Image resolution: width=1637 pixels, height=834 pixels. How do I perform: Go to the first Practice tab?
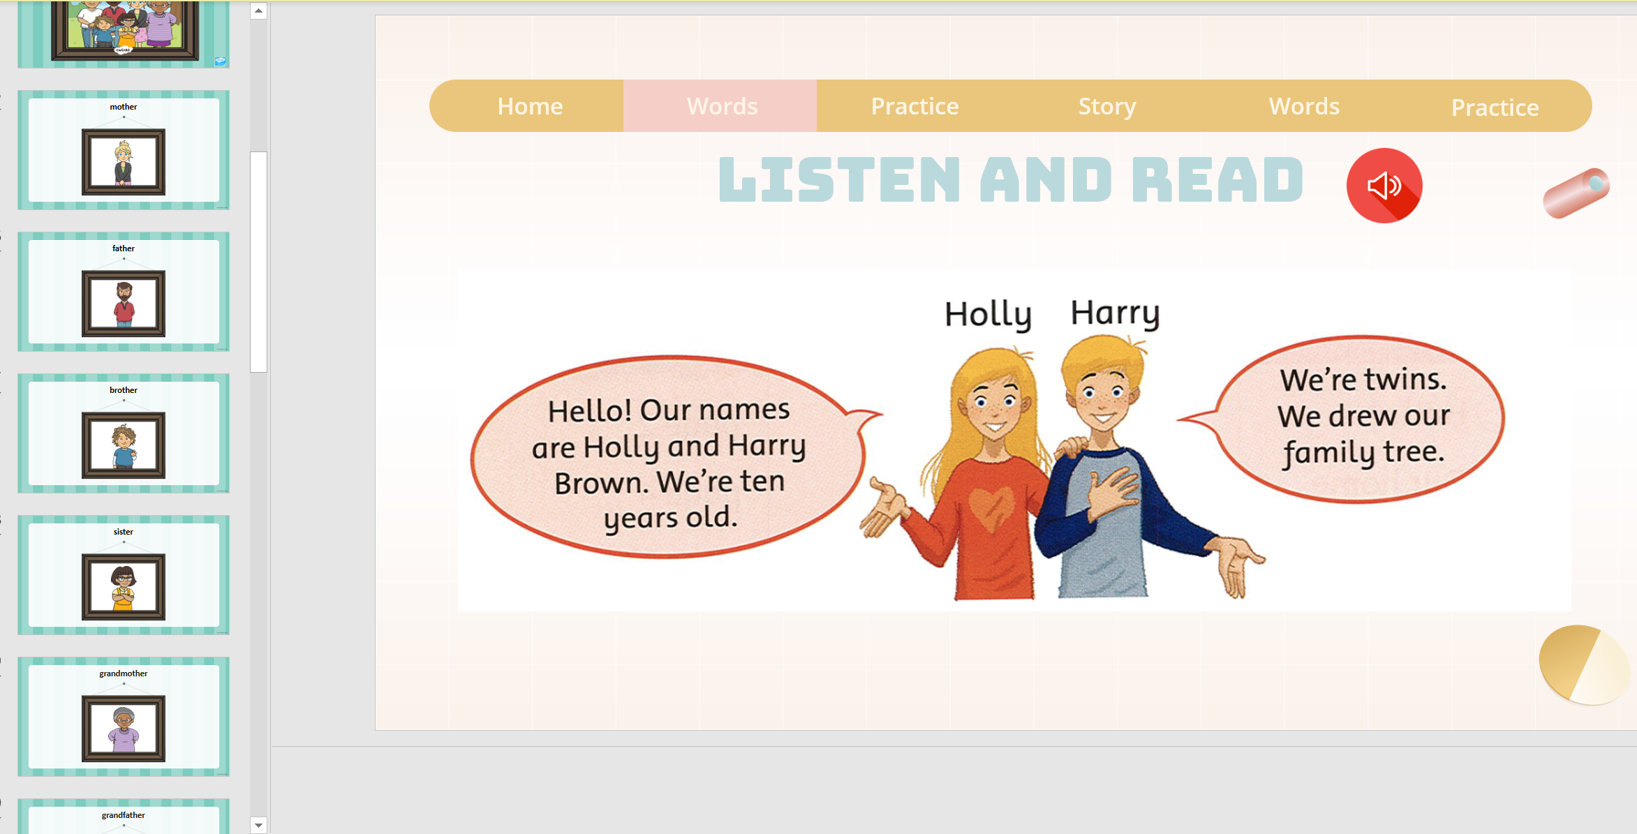914,106
